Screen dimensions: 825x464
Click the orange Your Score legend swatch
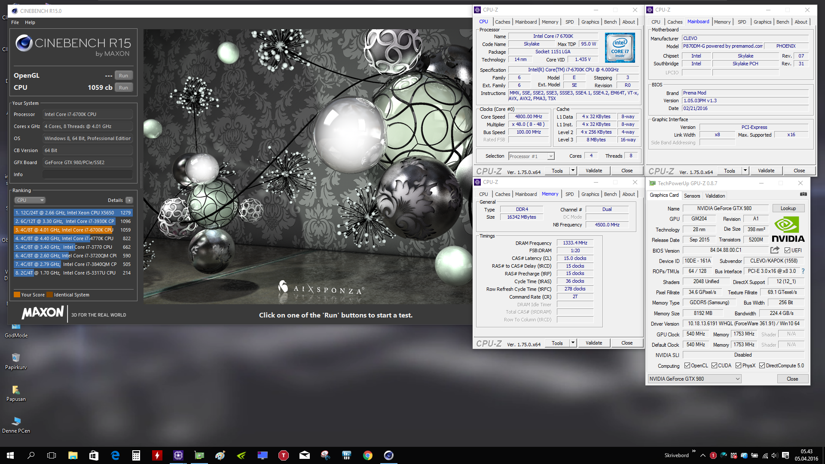point(17,295)
